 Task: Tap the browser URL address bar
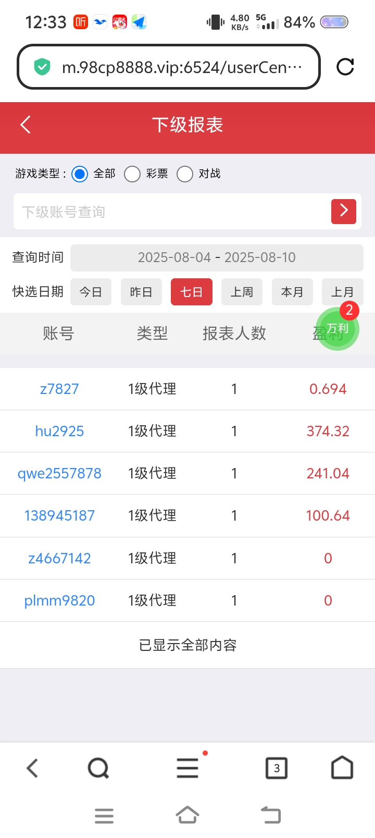coord(177,67)
